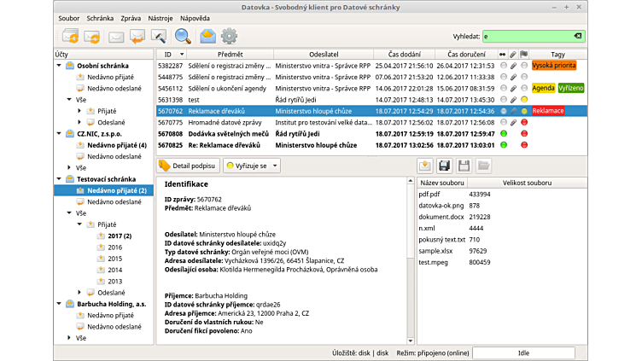
Task: Click the sync all accounts toolbar icon
Action: pos(69,36)
